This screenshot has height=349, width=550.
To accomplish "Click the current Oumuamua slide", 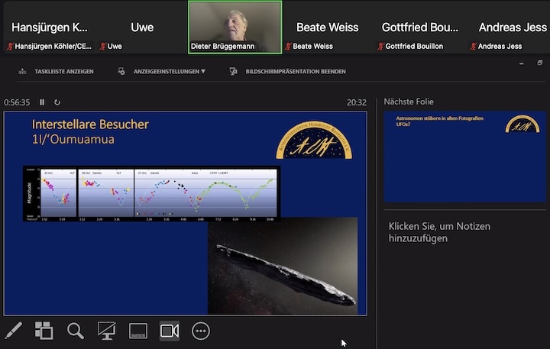I will 185,213.
